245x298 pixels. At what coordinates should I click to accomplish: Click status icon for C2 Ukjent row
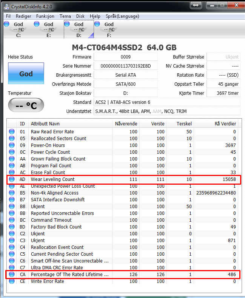(12, 233)
